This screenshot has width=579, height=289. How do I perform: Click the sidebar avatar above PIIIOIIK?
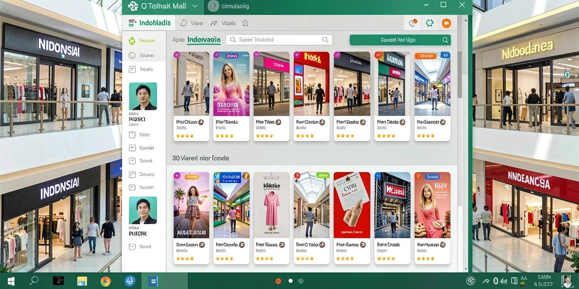tap(143, 211)
